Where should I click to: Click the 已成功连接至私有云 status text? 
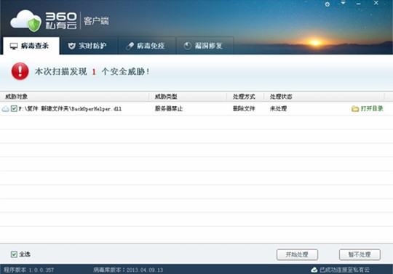[x=344, y=270]
